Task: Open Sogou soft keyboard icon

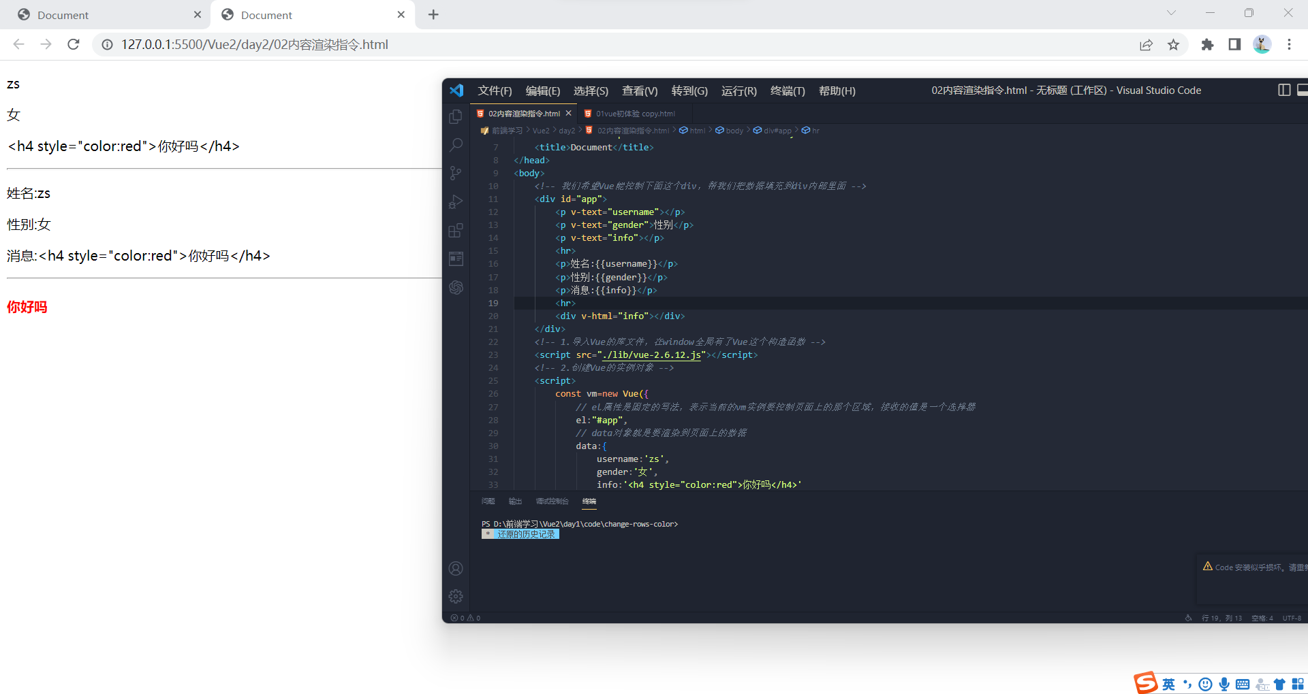Action: point(1243,684)
